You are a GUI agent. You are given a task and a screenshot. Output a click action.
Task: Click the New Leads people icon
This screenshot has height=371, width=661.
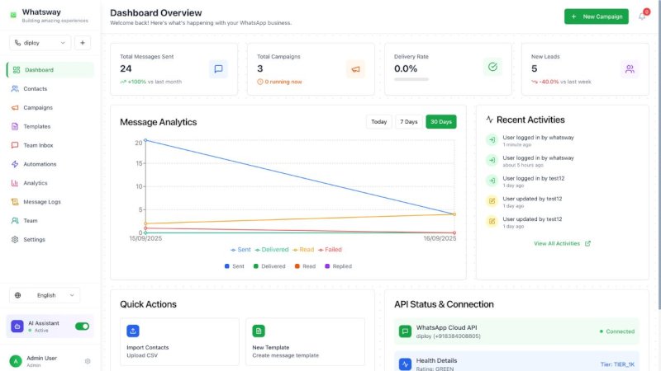630,69
